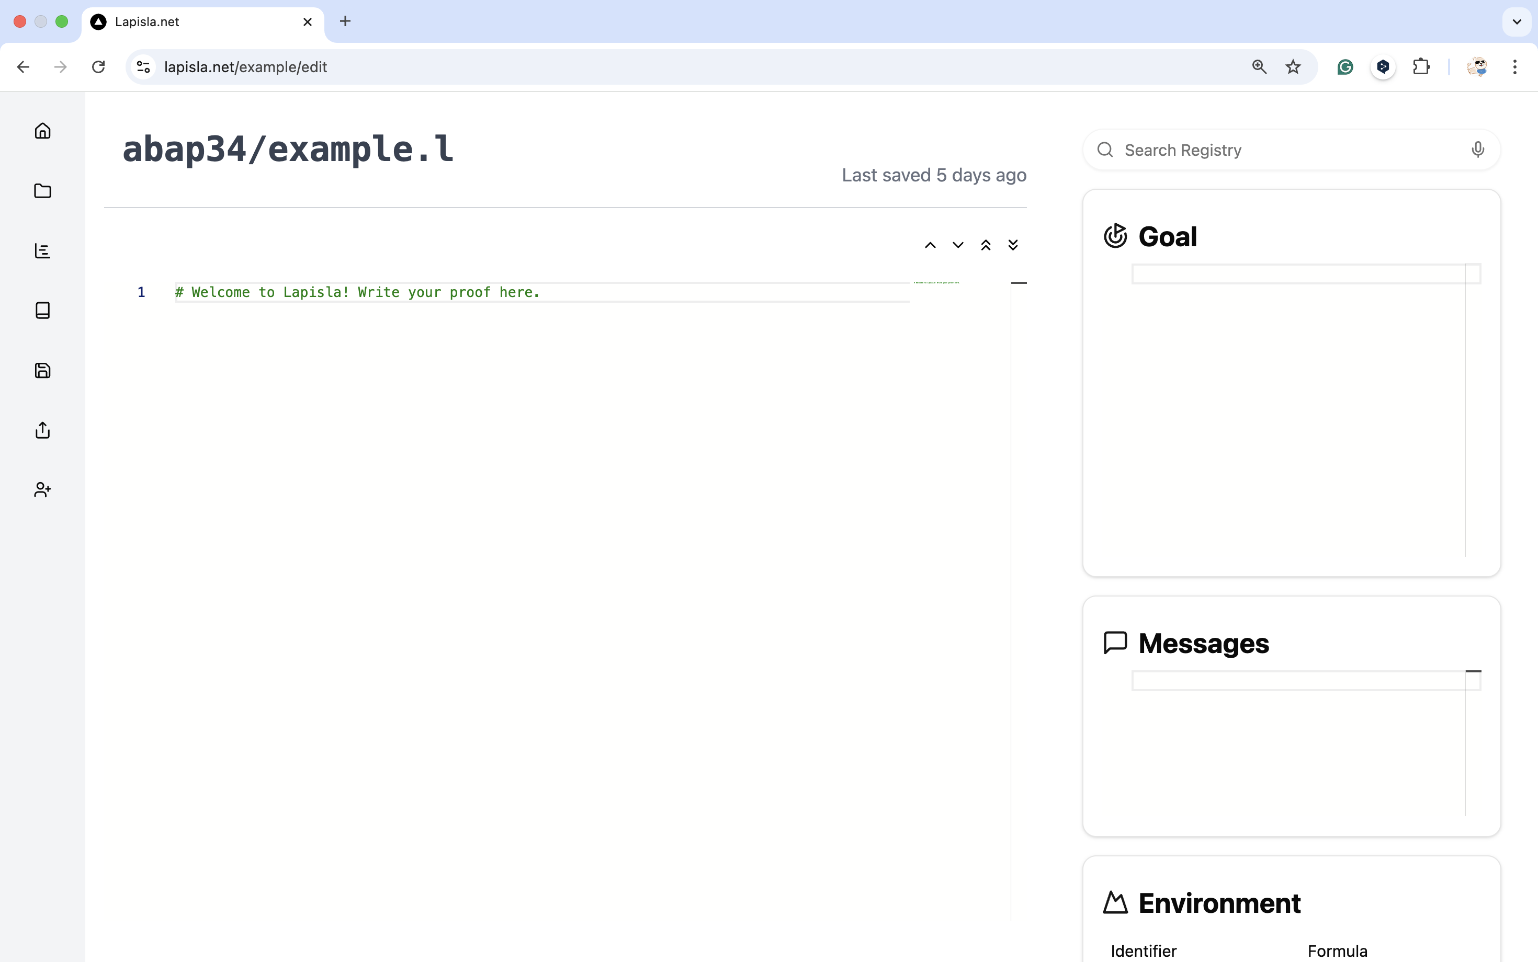Click the browser forward arrow

61,67
